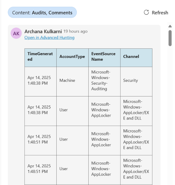The image size is (175, 185).
Task: Click the Refresh circular arrow icon
Action: coord(146,12)
